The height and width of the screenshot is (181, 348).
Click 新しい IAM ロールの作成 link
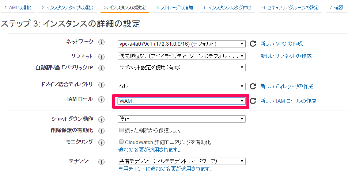click(288, 101)
